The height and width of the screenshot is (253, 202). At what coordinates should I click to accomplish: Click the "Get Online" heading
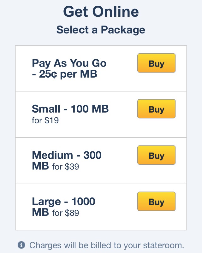click(101, 12)
